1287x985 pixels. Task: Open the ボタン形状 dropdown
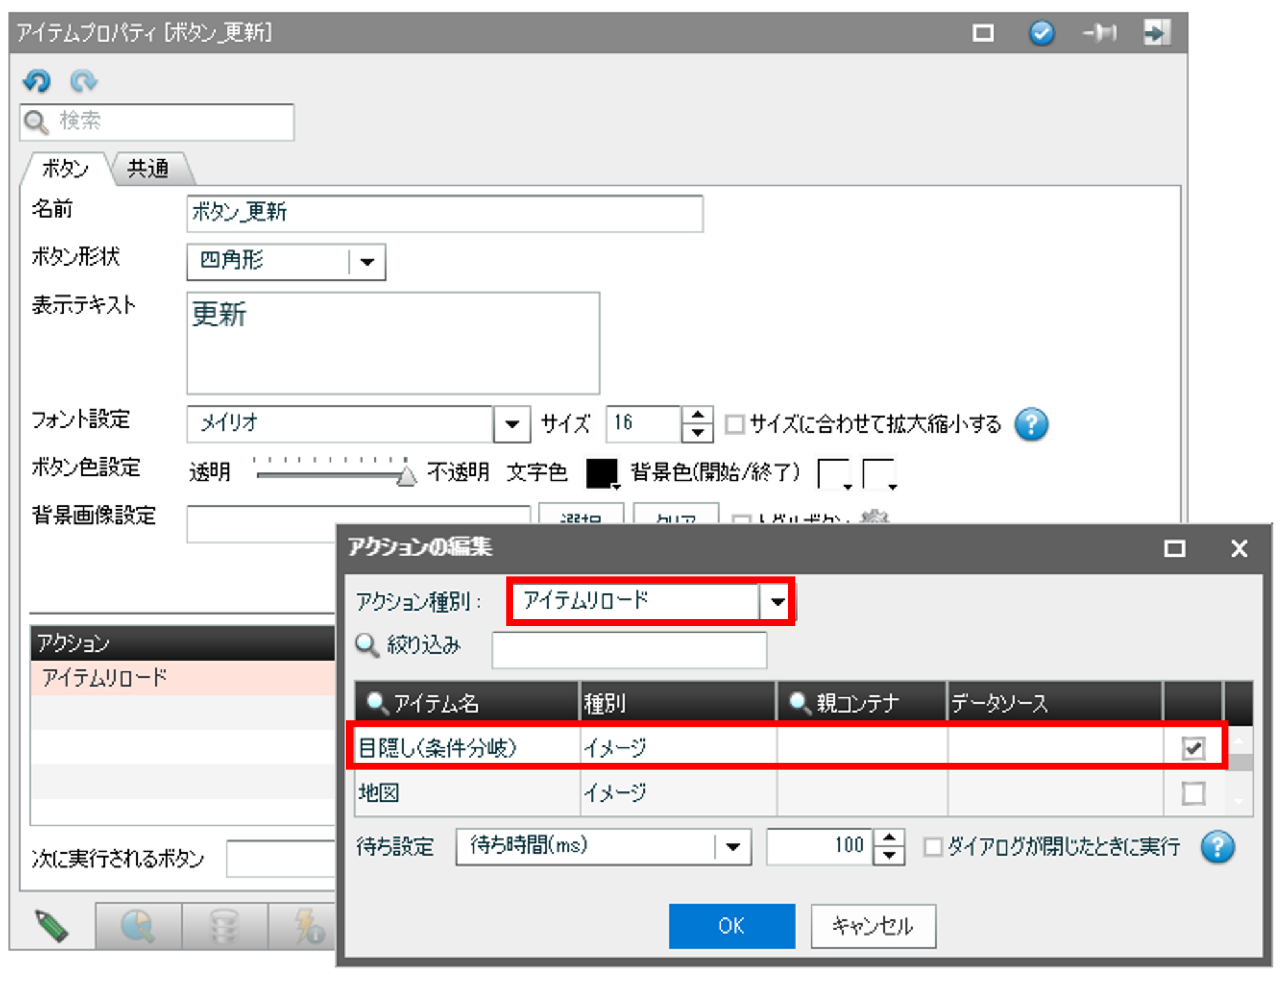(367, 262)
